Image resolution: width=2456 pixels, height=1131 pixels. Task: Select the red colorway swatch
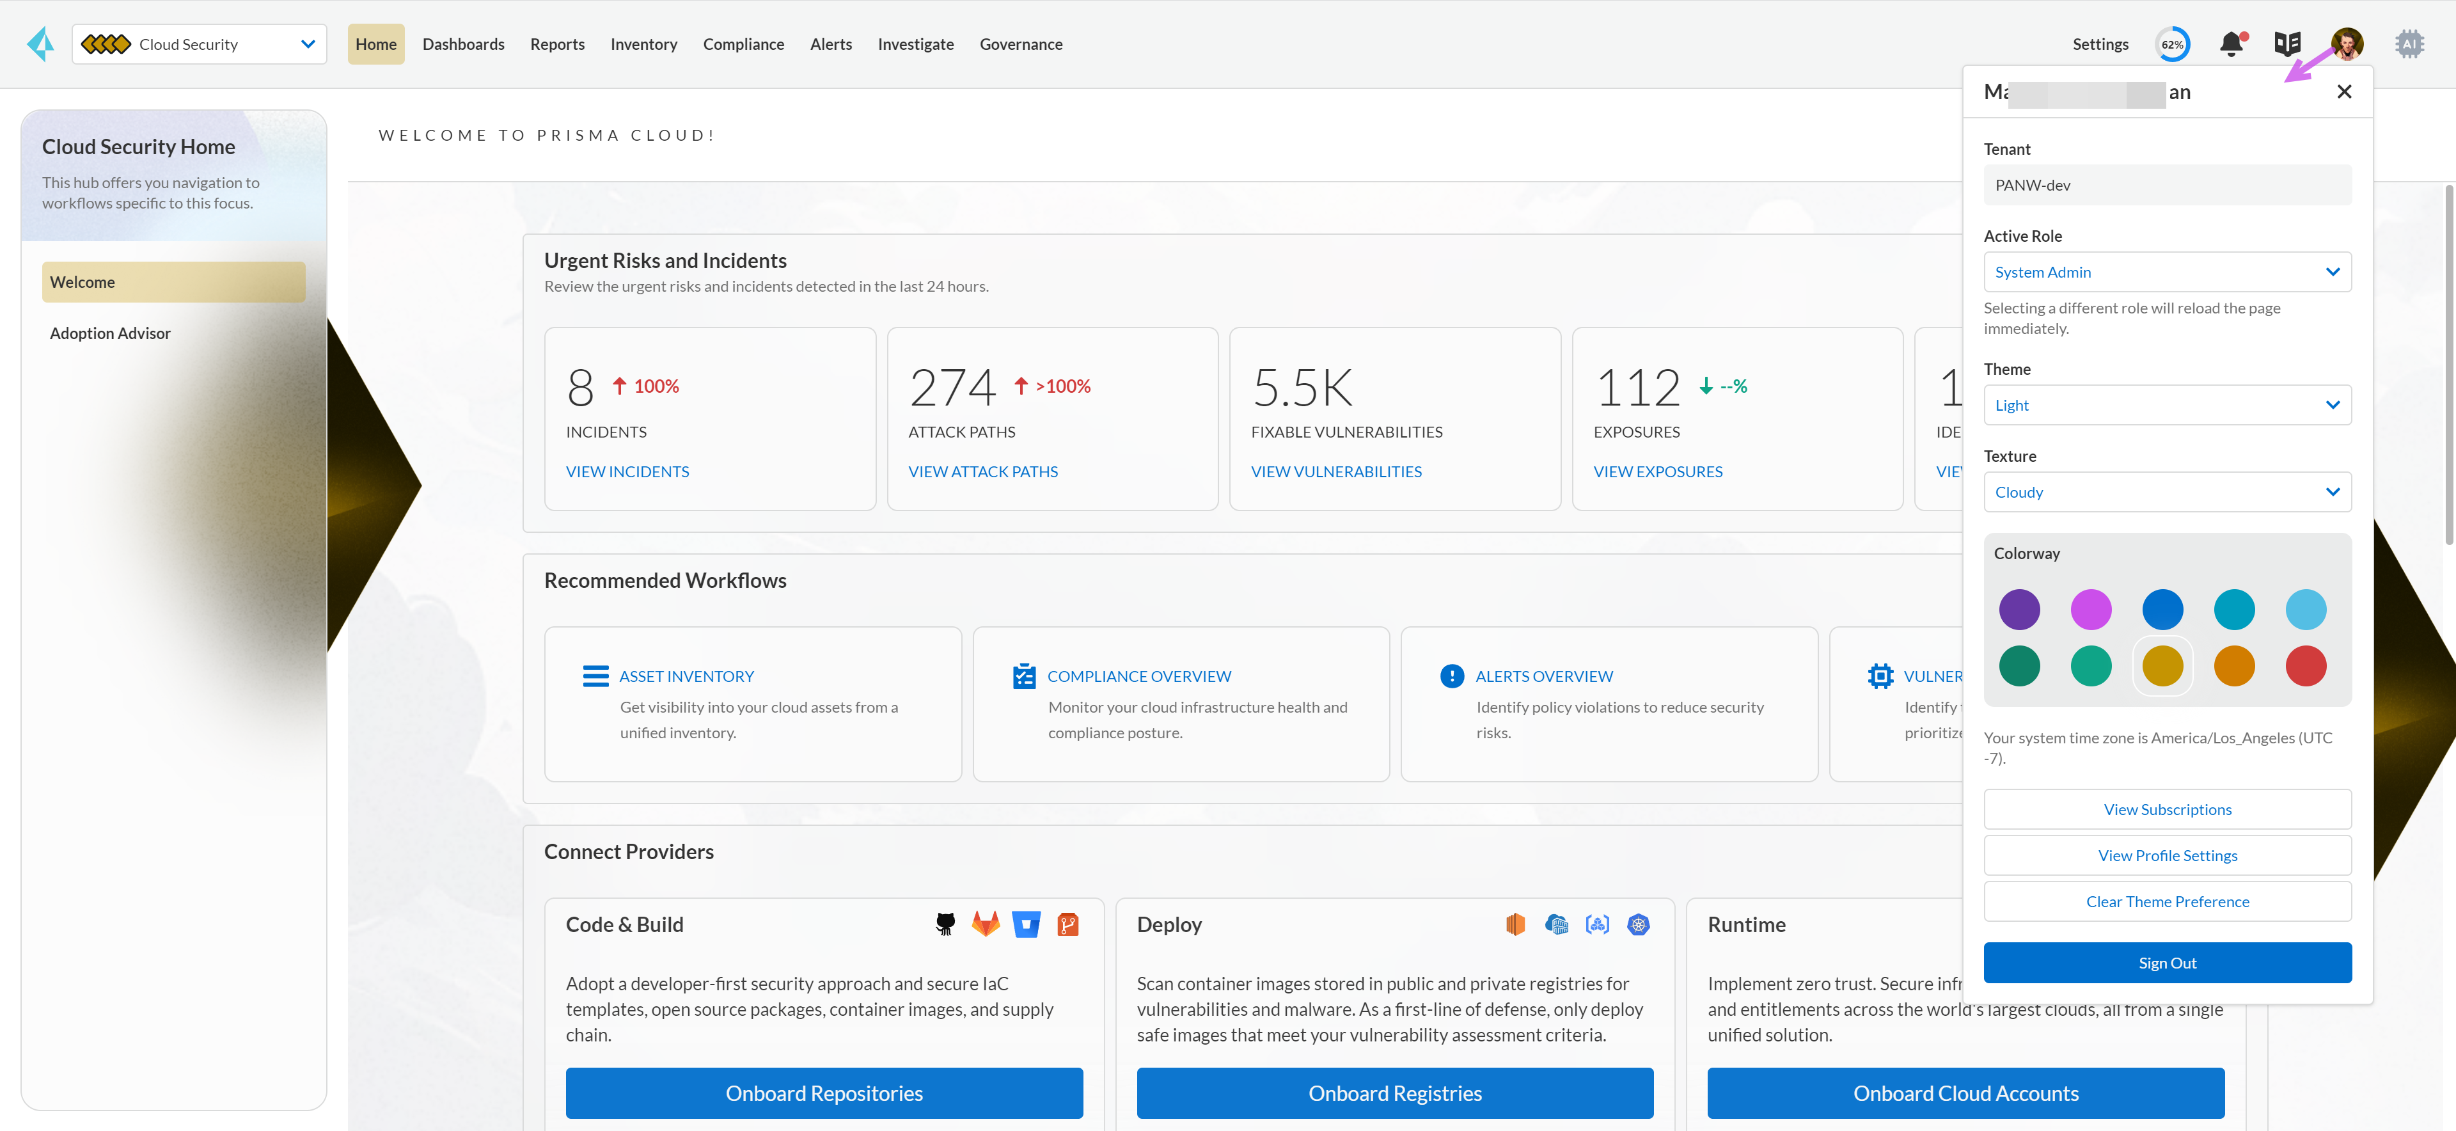click(2305, 666)
